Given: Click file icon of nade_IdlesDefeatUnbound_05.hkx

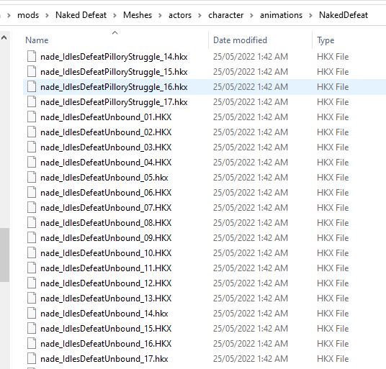Looking at the screenshot, I should [32, 178].
